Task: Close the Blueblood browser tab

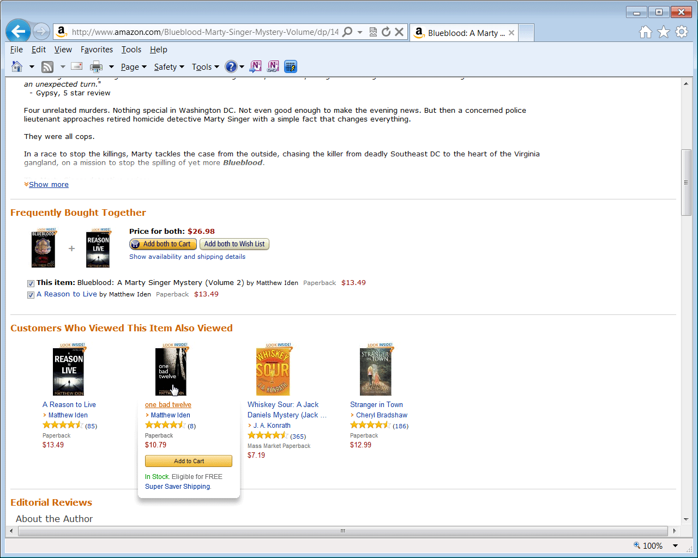Action: coord(512,33)
